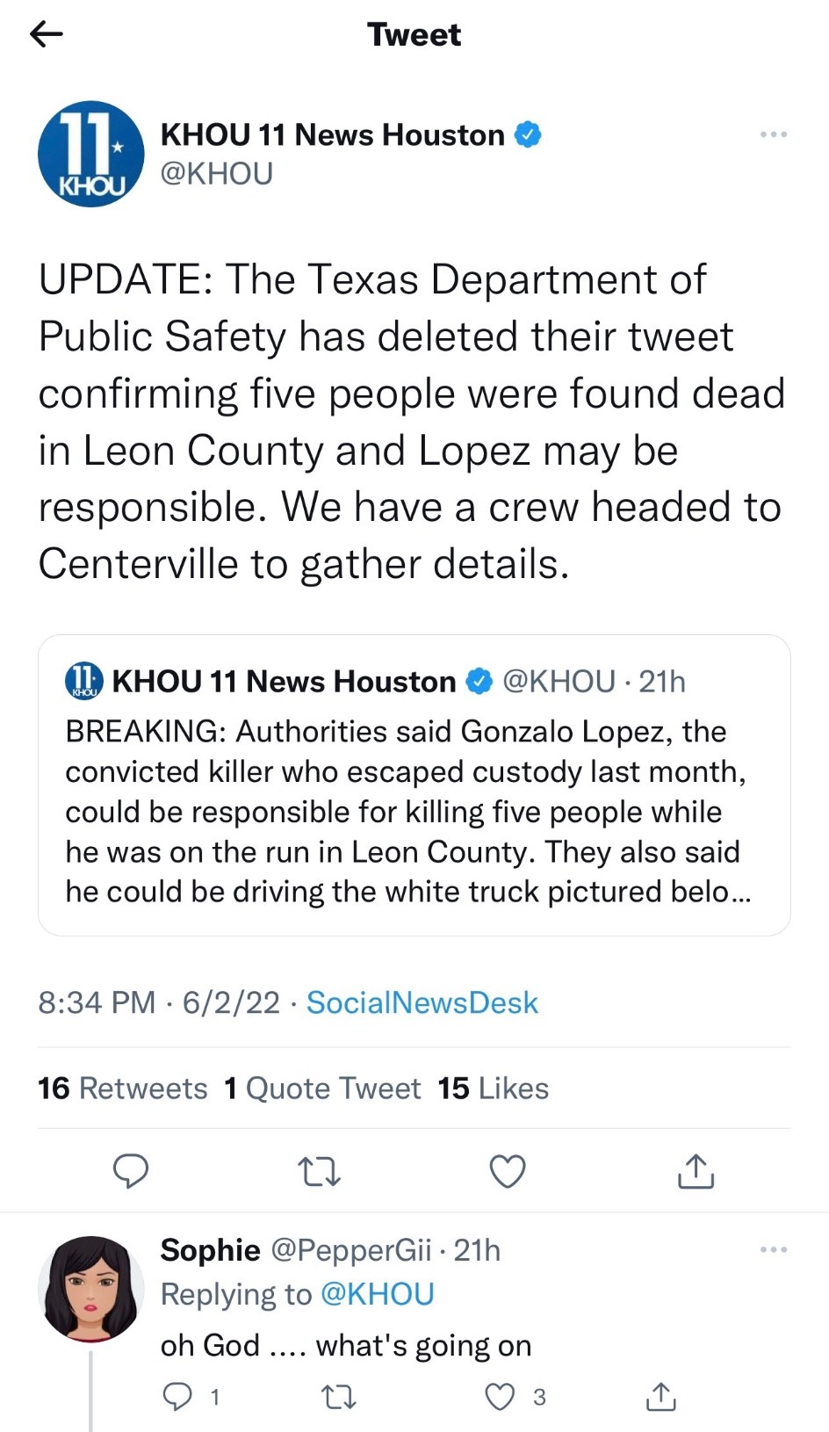This screenshot has height=1432, width=829.
Task: Retweet Sophie's reply
Action: [339, 1397]
